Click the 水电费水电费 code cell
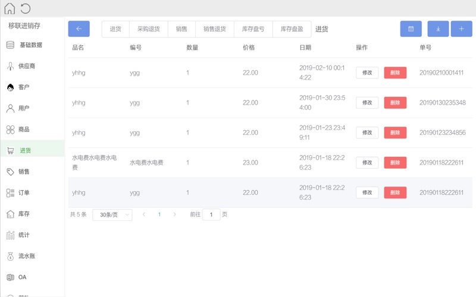 click(146, 163)
